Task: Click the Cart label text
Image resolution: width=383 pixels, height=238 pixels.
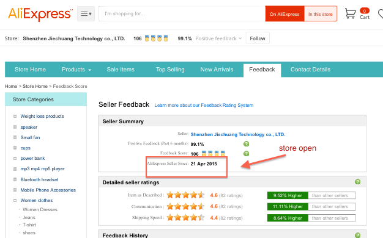Action: tap(365, 17)
